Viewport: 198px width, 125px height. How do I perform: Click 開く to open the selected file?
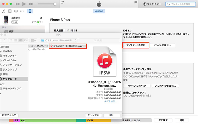112,115
